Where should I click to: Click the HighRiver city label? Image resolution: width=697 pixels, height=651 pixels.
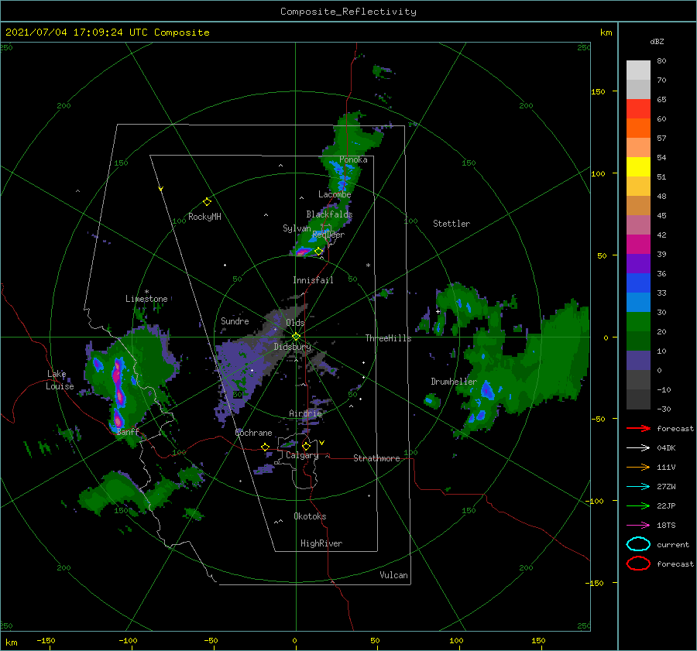(321, 543)
